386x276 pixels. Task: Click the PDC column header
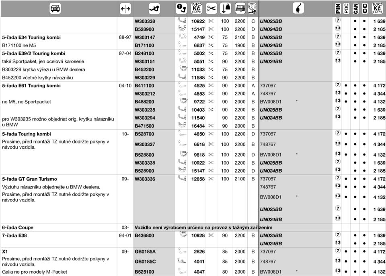(x=346, y=8)
